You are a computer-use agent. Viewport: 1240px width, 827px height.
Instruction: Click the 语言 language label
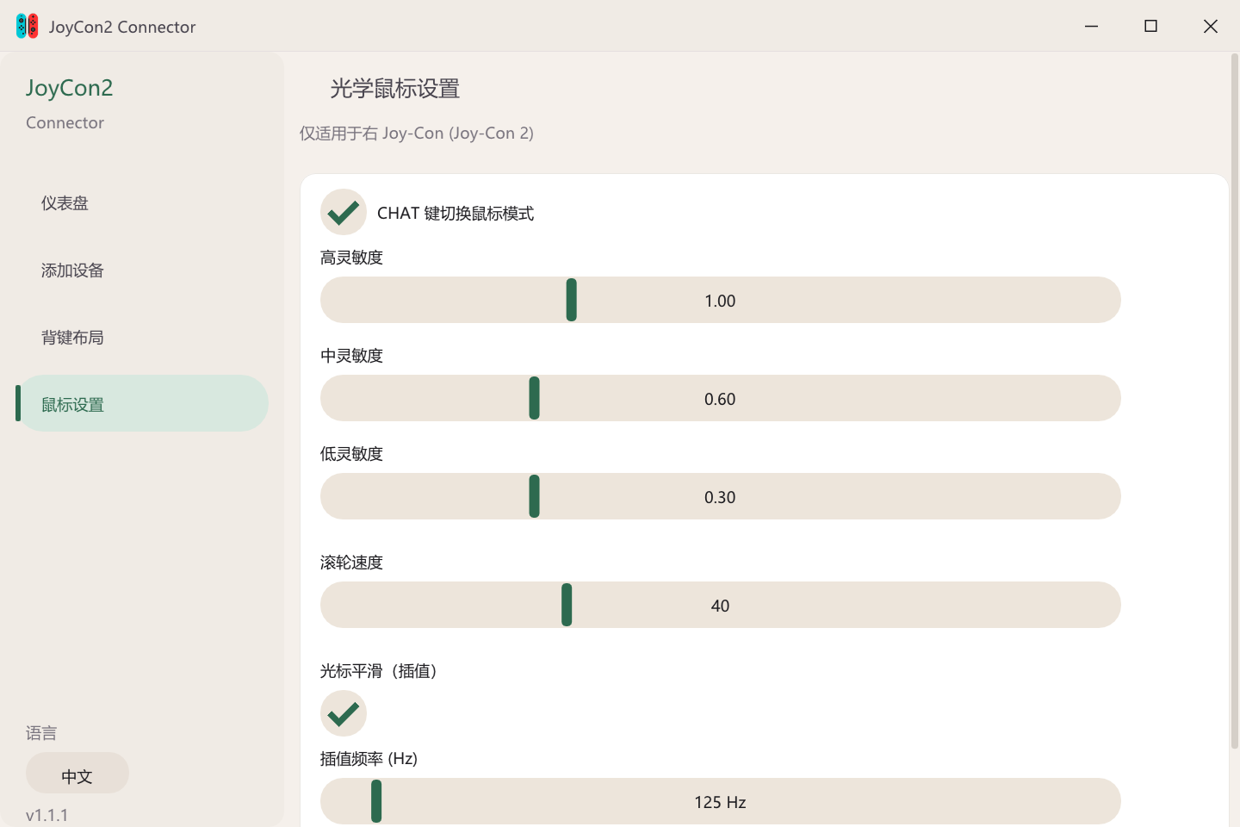point(41,733)
